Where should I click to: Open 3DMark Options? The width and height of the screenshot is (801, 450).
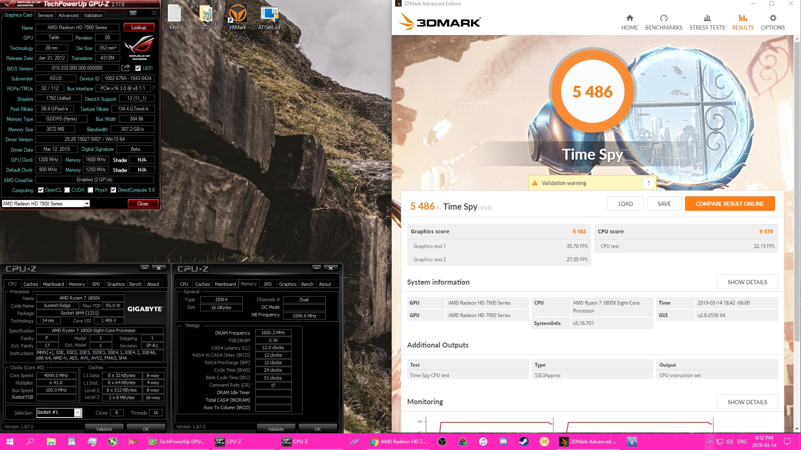click(773, 22)
